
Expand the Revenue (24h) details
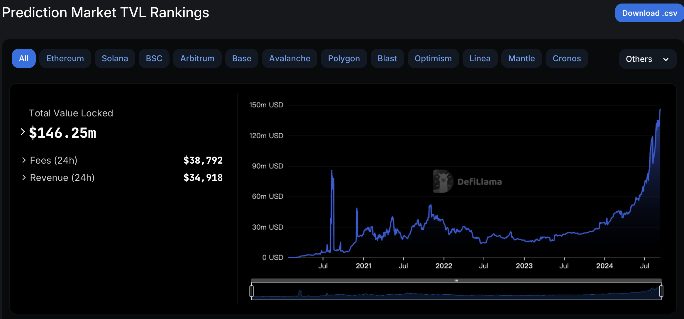(x=24, y=177)
